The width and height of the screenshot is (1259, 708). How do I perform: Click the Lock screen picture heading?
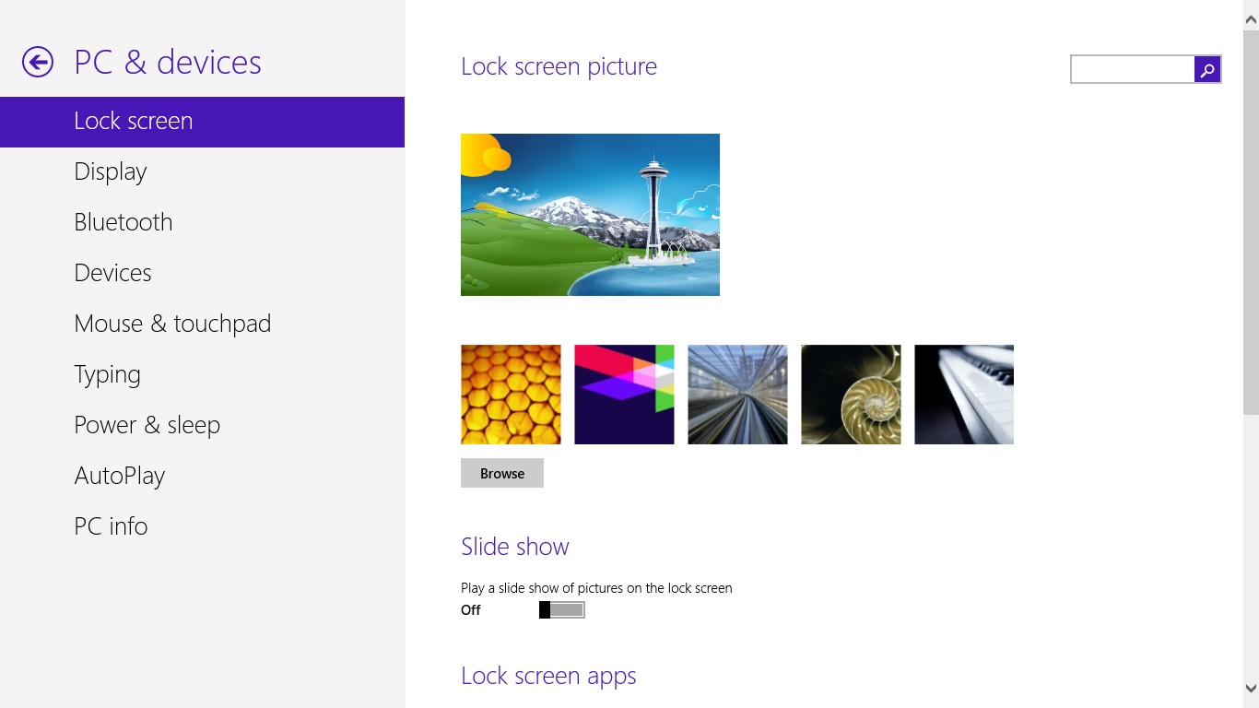559,67
